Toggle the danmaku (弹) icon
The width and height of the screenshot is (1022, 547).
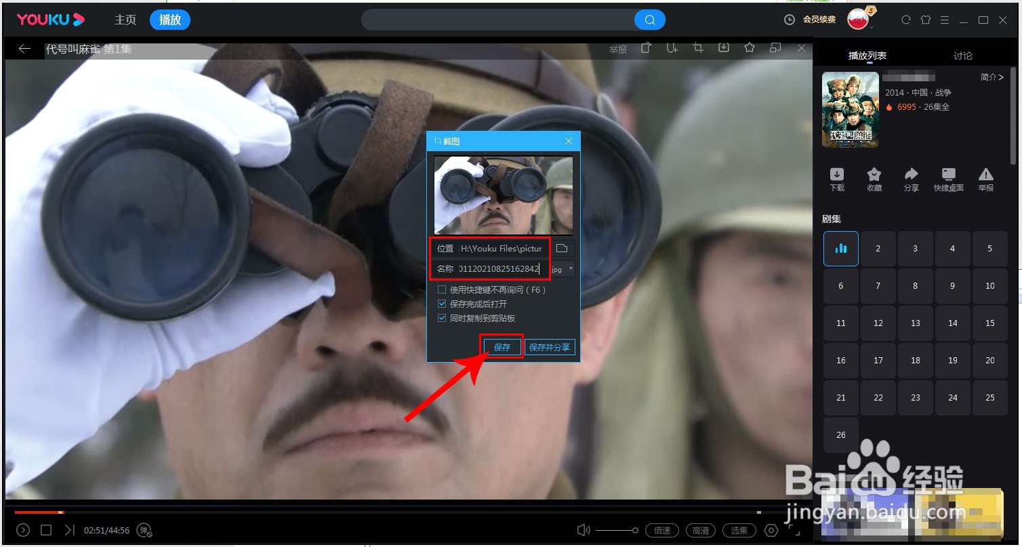(144, 531)
